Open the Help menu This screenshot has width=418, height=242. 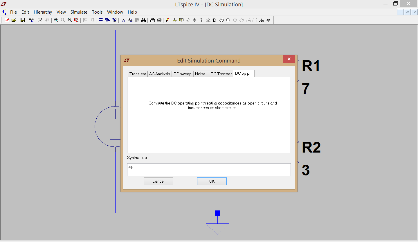point(132,12)
